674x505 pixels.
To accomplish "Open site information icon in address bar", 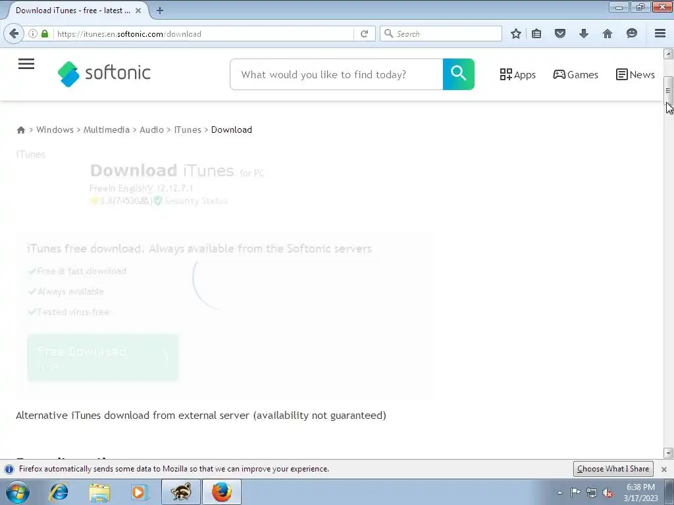I will 33,34.
